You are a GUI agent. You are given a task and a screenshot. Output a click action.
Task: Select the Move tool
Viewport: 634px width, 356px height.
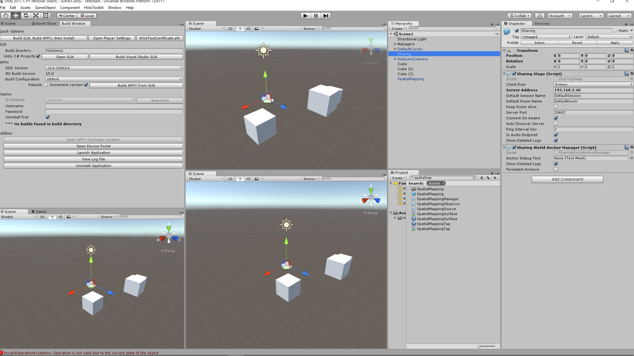[x=16, y=16]
